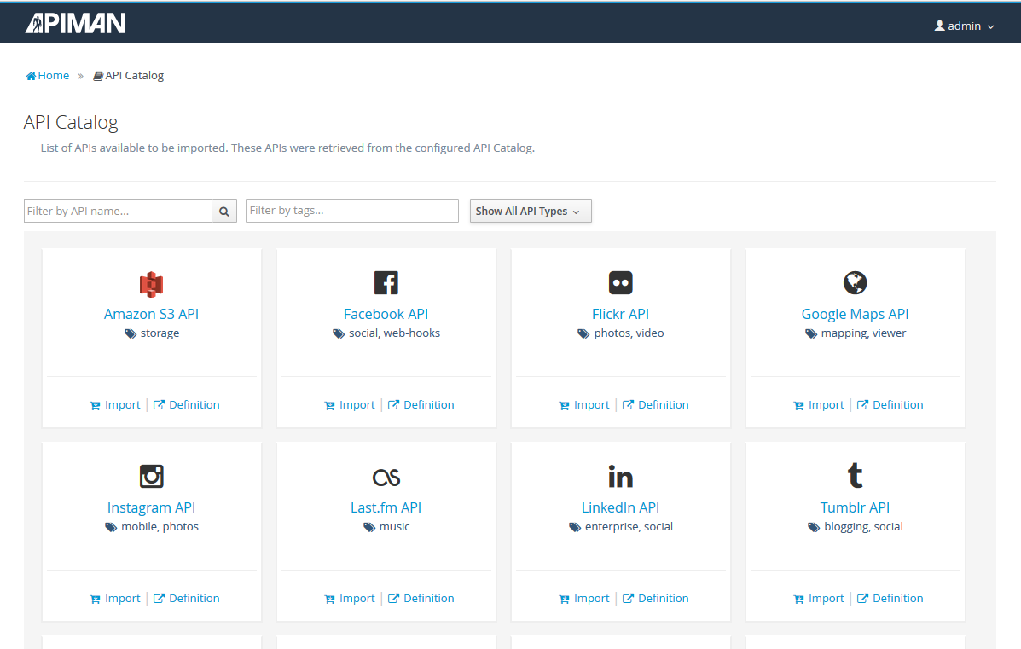Open the admin user menu

pos(965,26)
